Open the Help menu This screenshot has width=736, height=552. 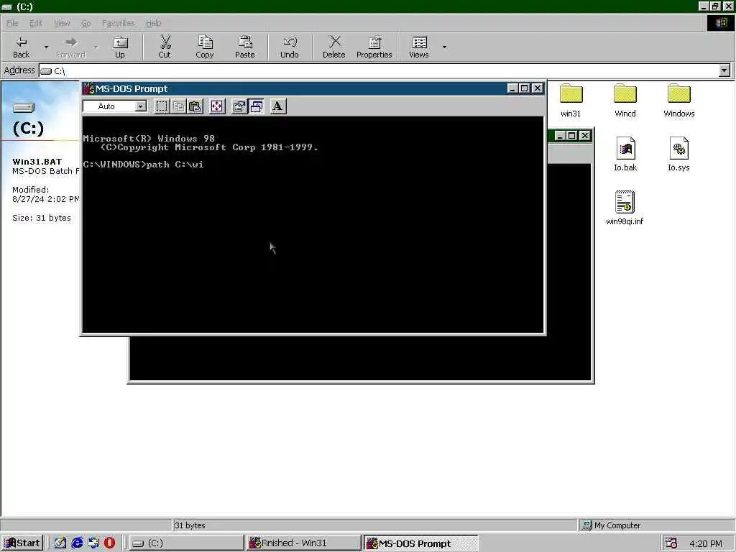154,23
